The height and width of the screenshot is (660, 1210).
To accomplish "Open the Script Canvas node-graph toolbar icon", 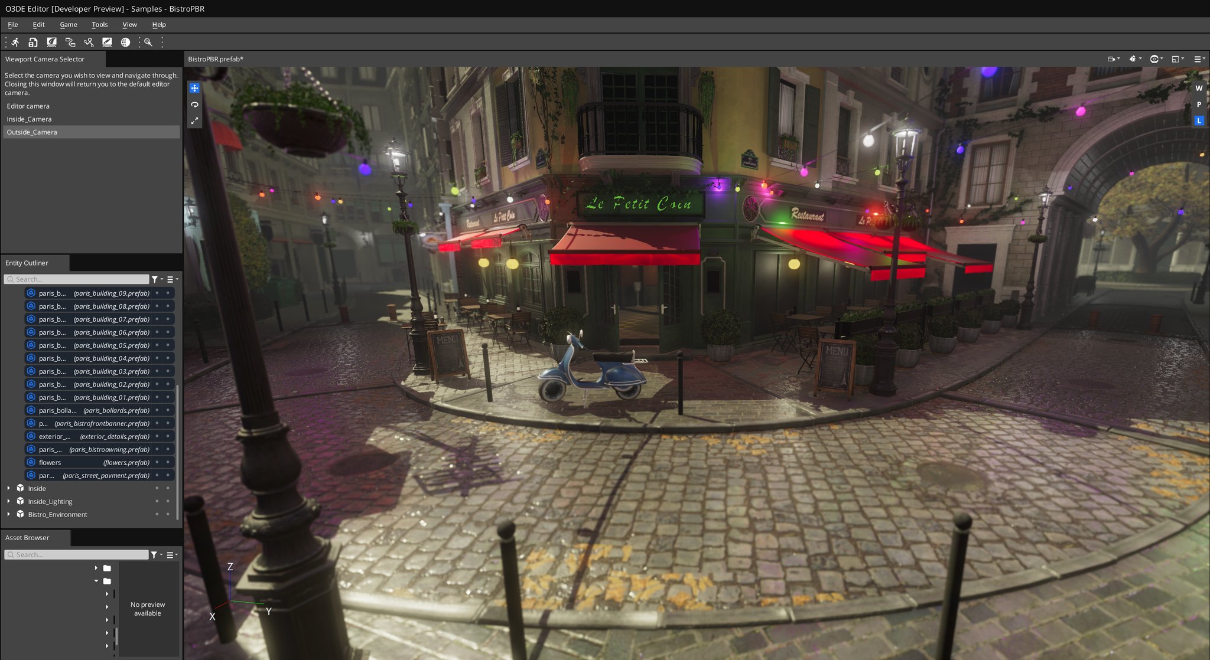I will [x=70, y=42].
